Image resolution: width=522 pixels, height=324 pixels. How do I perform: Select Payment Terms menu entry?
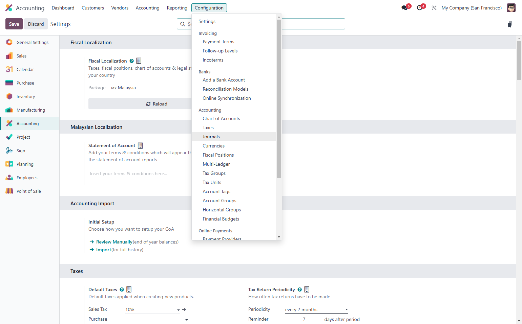(x=234, y=42)
